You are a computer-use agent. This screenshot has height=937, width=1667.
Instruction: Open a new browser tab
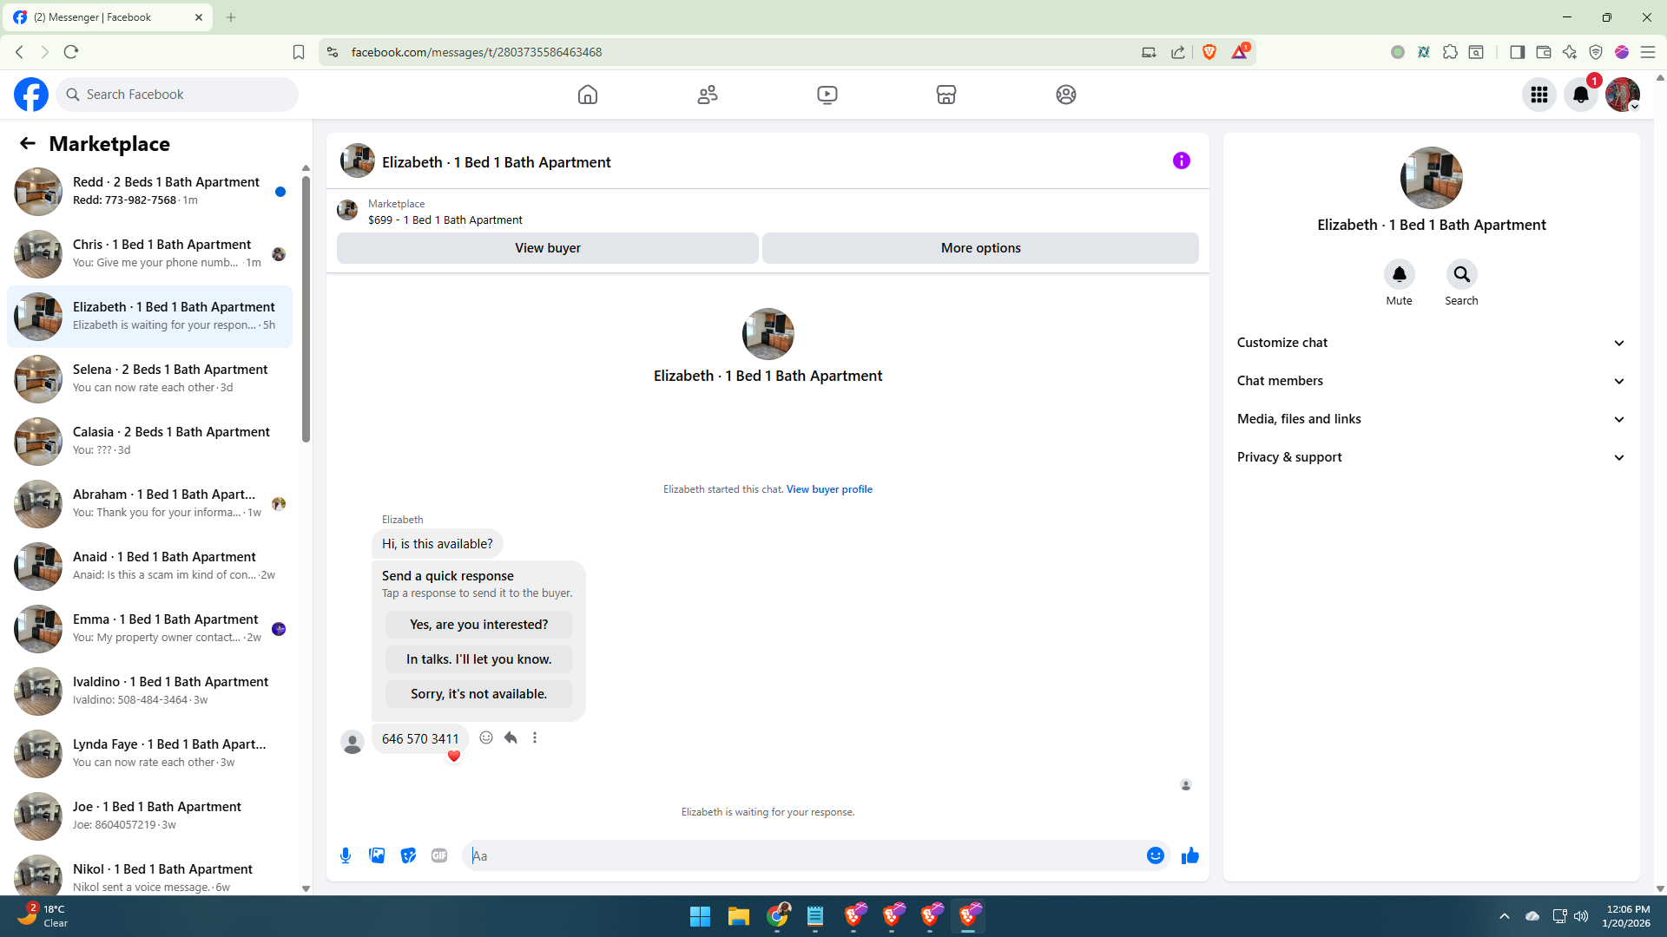(x=231, y=17)
